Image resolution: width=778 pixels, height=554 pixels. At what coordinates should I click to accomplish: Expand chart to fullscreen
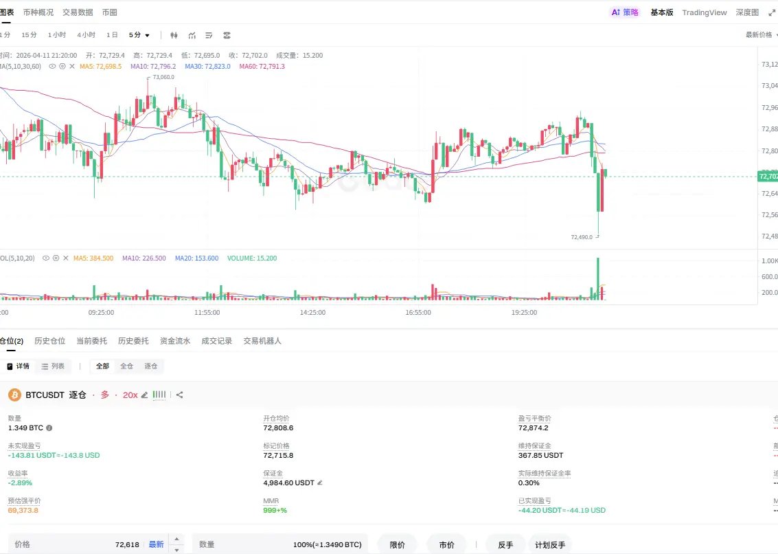(772, 12)
